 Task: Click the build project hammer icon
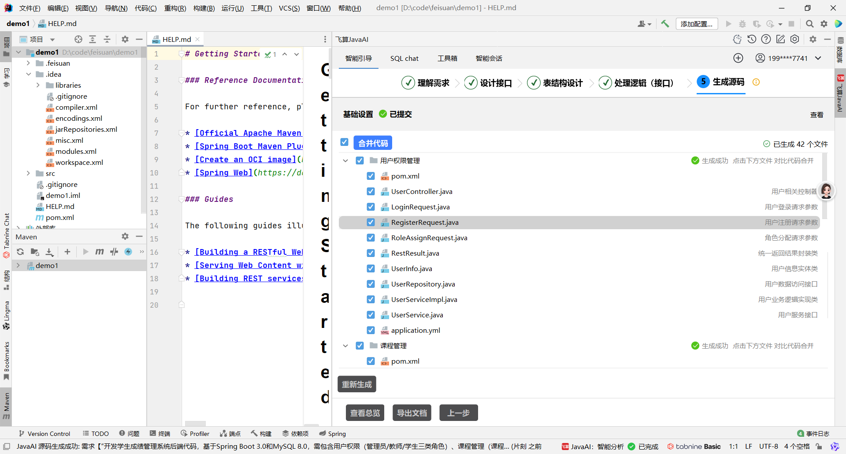665,24
